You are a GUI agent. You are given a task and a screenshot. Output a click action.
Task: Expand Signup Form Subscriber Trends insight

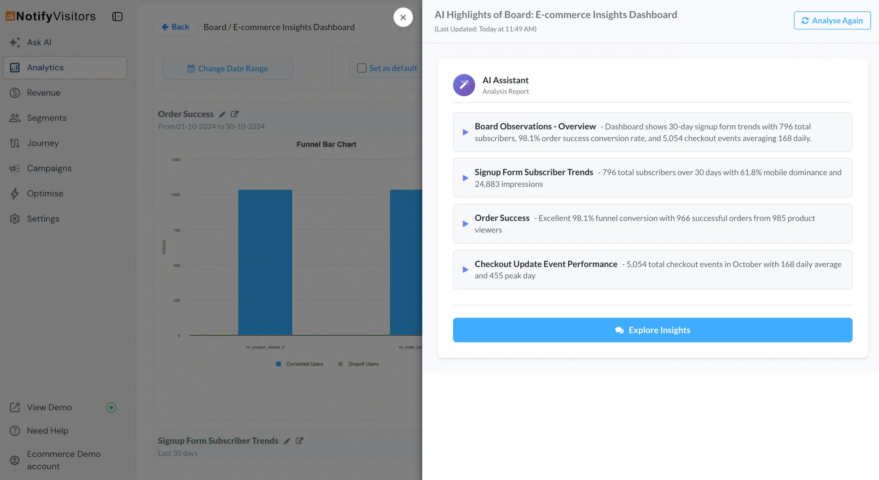tap(465, 178)
